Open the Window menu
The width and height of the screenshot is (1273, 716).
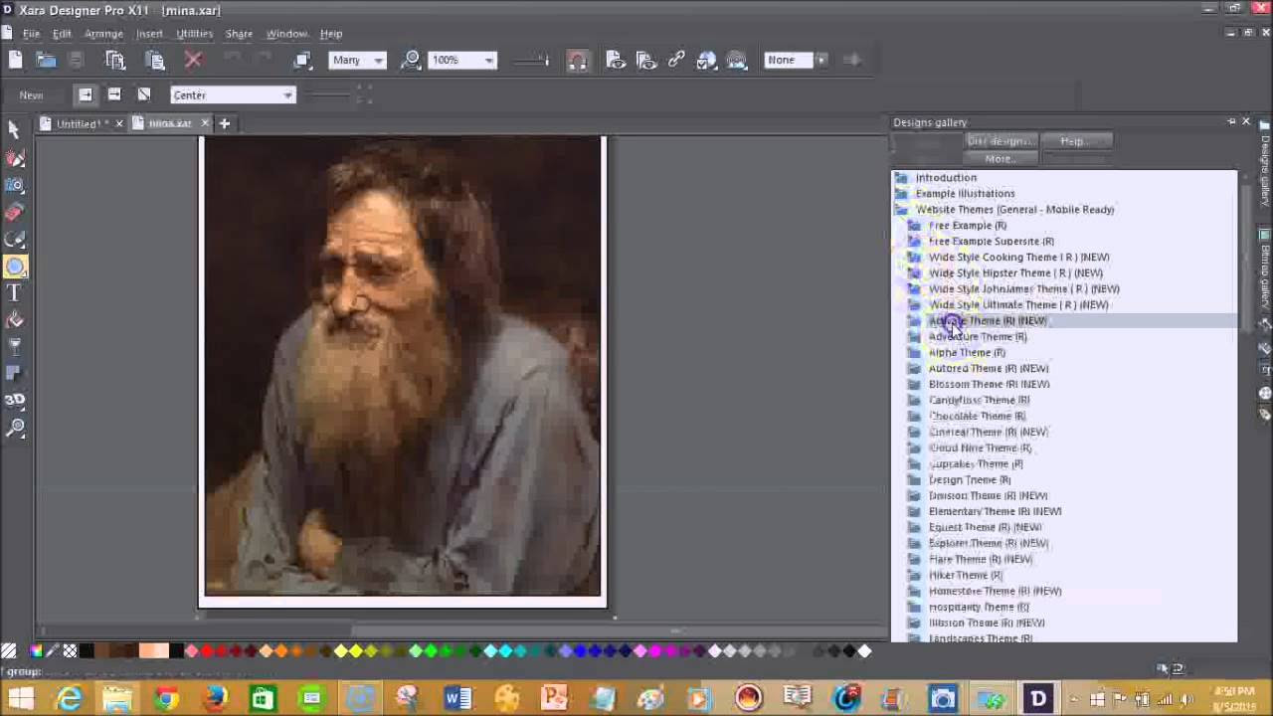pos(286,34)
